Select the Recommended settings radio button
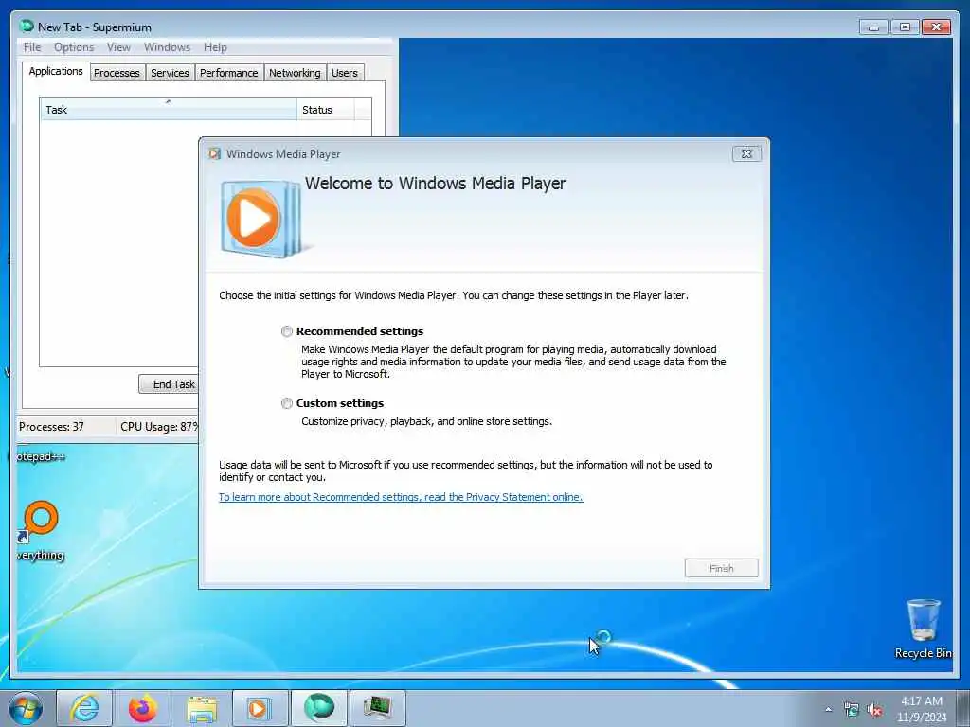 point(286,331)
